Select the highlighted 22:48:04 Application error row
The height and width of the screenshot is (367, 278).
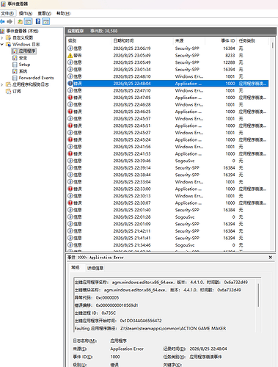pyautogui.click(x=168, y=84)
